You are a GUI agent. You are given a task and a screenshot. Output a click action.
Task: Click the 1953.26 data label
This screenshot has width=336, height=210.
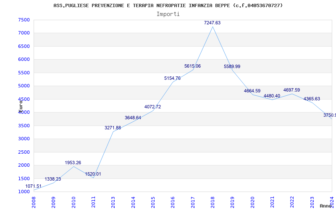point(73,163)
